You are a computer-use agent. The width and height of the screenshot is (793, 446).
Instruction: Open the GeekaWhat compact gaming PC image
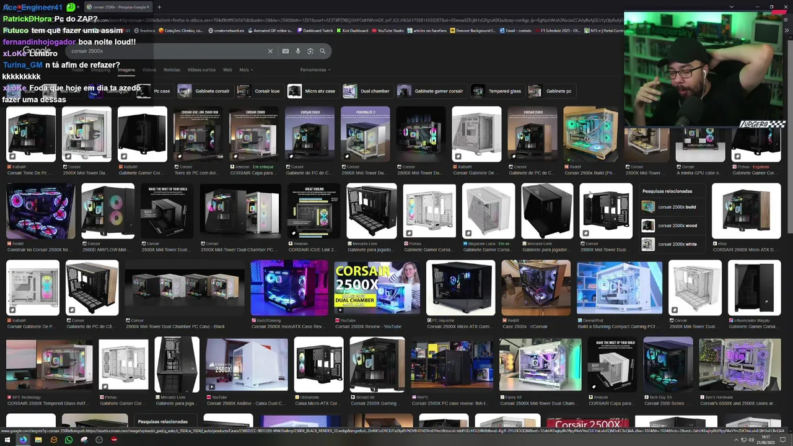coord(620,288)
